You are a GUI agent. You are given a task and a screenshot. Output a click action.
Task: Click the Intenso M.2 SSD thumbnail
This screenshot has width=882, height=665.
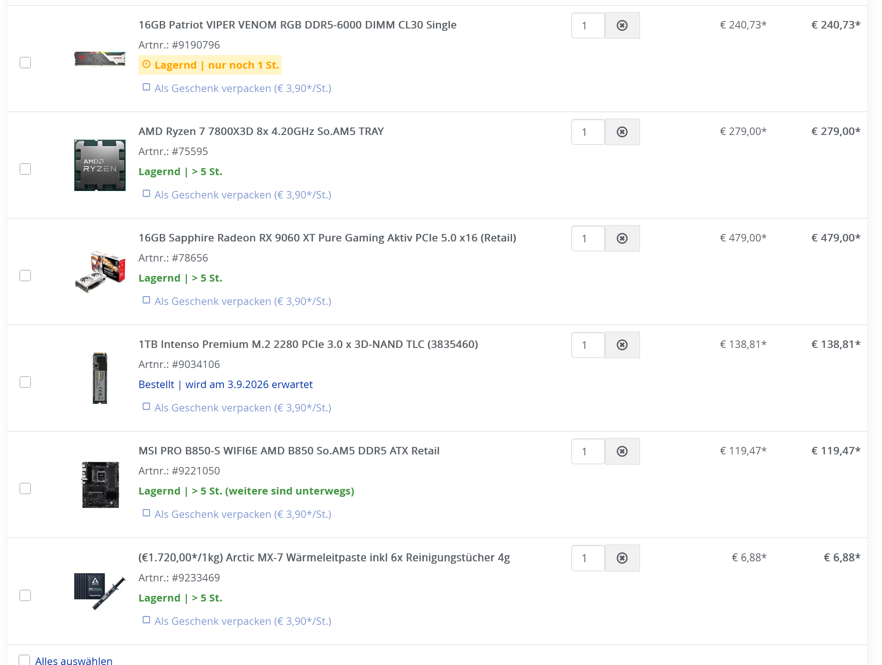100,378
